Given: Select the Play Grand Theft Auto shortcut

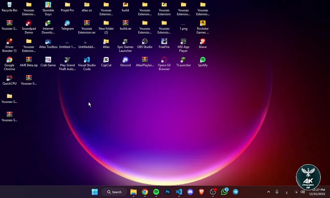Looking at the screenshot, I should (67, 64).
